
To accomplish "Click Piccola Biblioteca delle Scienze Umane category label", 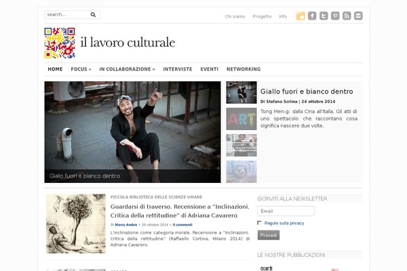I will (x=156, y=197).
